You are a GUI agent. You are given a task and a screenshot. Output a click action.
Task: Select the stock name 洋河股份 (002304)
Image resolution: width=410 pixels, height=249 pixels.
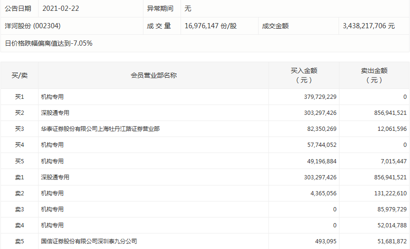[33, 26]
